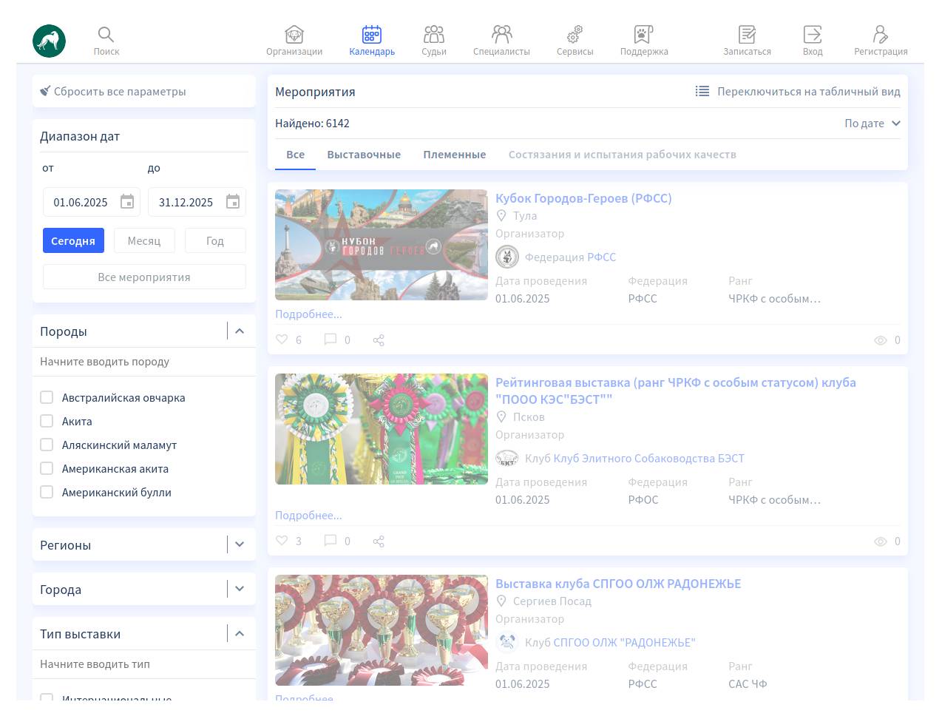This screenshot has width=942, height=719.
Task: Like the Псков rating show event
Action: (282, 541)
